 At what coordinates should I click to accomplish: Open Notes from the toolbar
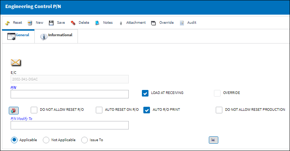pos(97,23)
